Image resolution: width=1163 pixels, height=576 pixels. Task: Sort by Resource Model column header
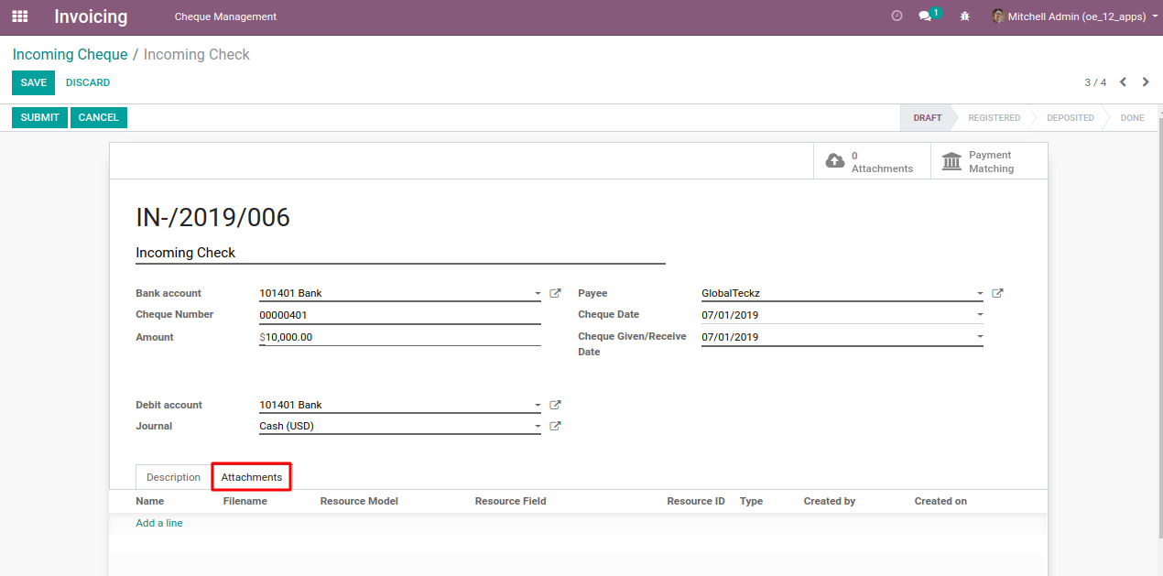(x=359, y=501)
